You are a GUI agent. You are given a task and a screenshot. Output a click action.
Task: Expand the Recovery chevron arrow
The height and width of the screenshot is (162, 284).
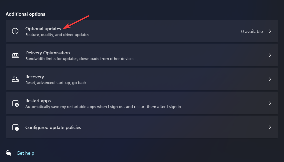pyautogui.click(x=270, y=79)
